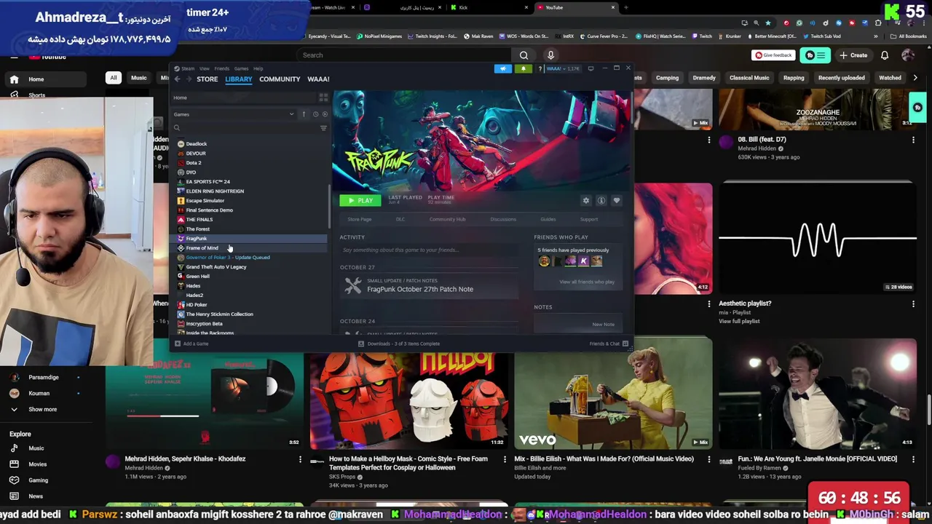
Task: Open options menu for 08. Bill video
Action: click(x=913, y=140)
